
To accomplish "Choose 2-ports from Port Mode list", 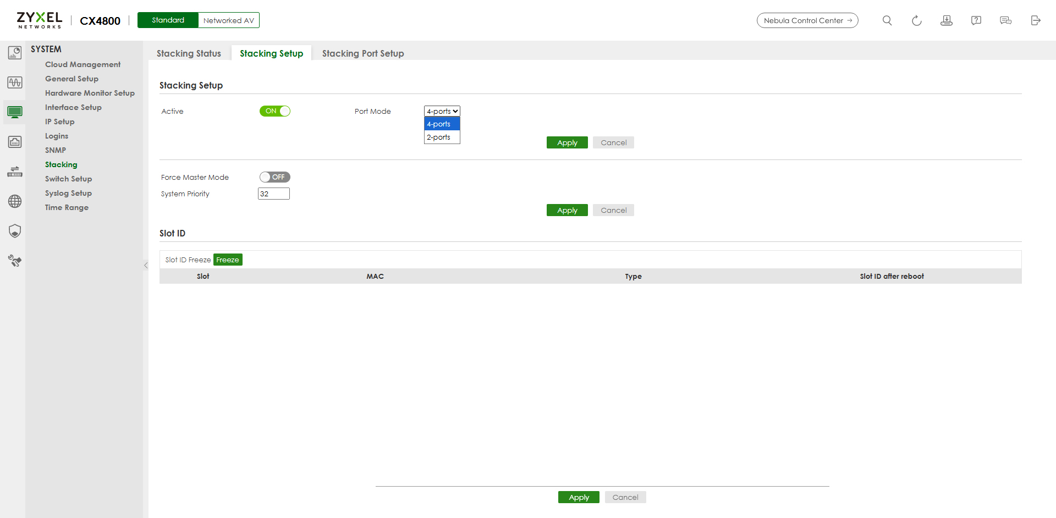I will (439, 137).
